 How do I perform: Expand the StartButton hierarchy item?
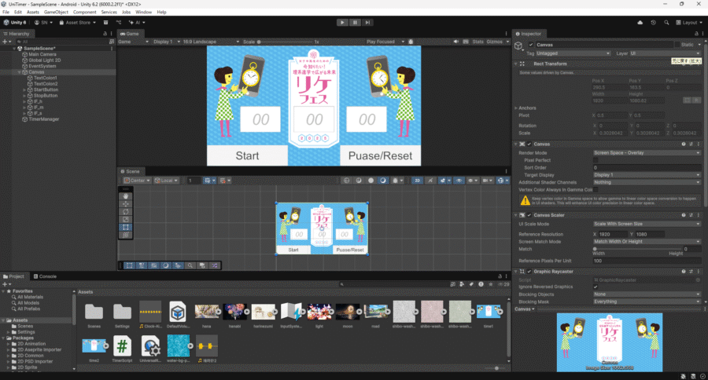click(25, 90)
